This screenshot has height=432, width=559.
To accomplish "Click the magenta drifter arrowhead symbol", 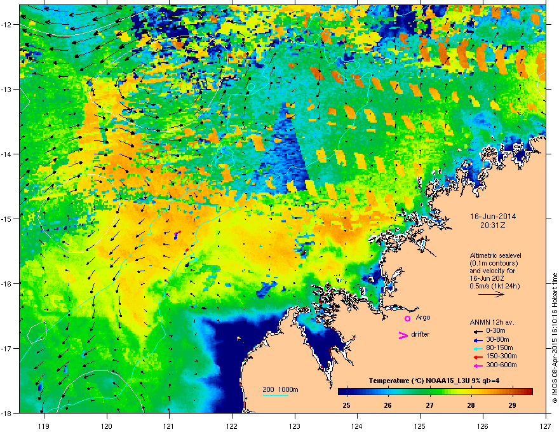I will (403, 335).
